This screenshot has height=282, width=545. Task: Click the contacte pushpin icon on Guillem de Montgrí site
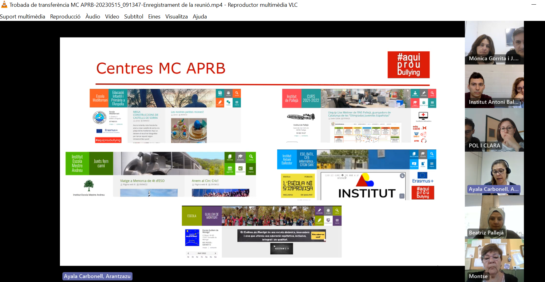[319, 211]
